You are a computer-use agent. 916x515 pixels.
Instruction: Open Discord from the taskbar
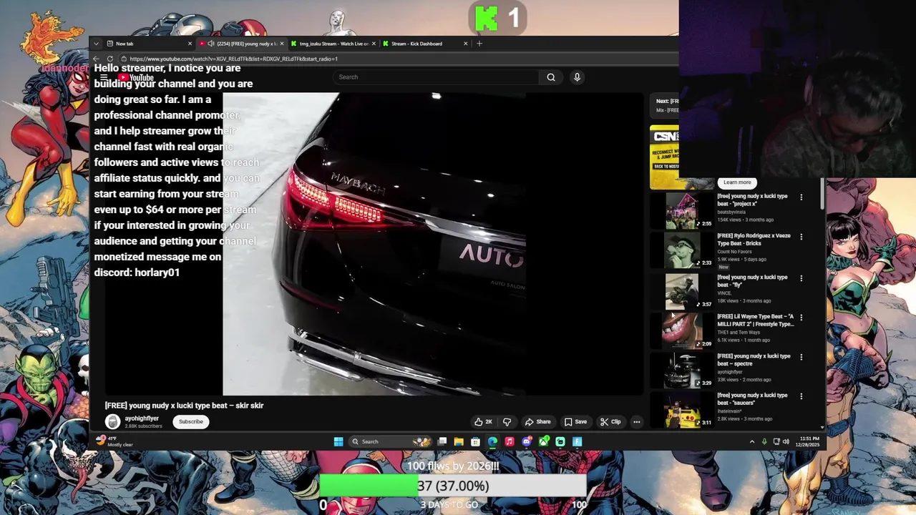point(527,442)
